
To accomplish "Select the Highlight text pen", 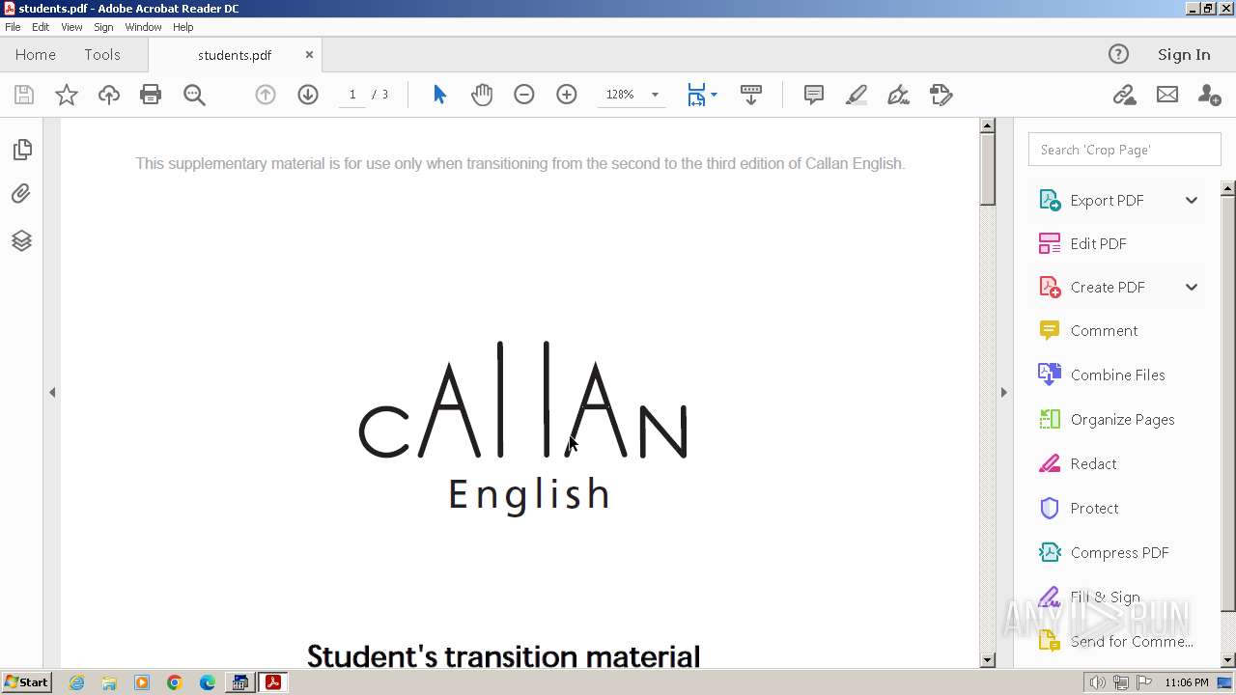I will pyautogui.click(x=857, y=95).
